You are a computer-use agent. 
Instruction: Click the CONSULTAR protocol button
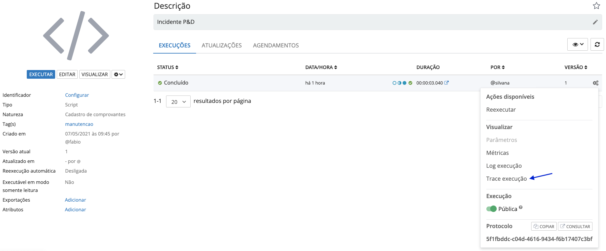[575, 226]
